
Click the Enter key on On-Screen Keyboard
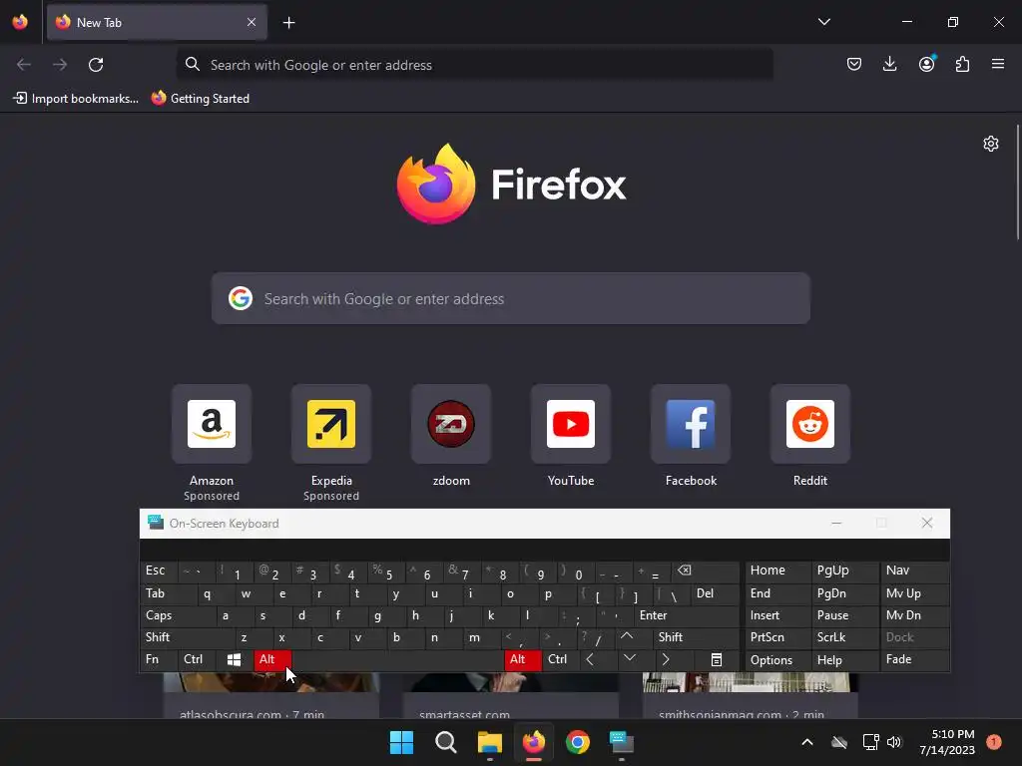point(687,615)
